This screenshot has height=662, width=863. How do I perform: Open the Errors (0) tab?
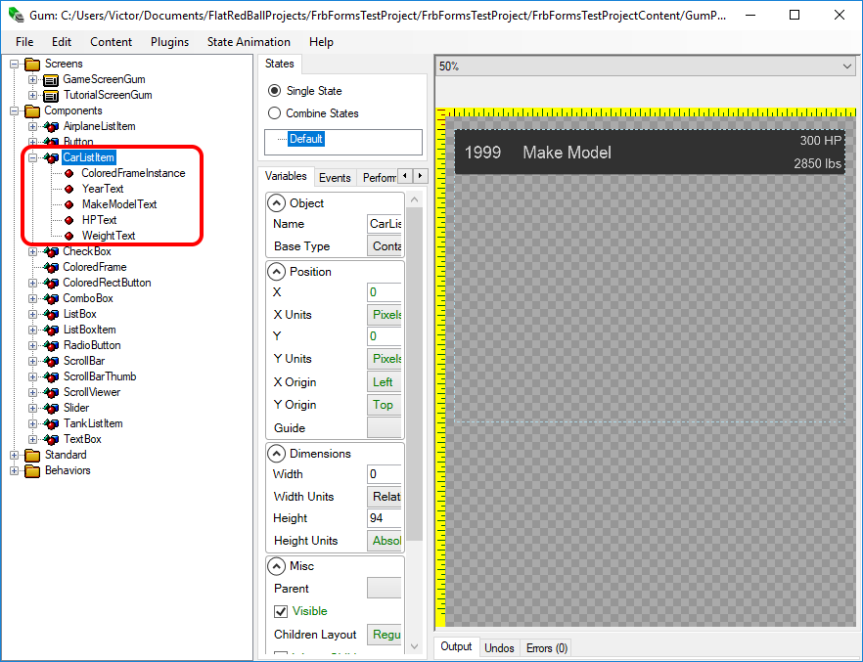[546, 647]
